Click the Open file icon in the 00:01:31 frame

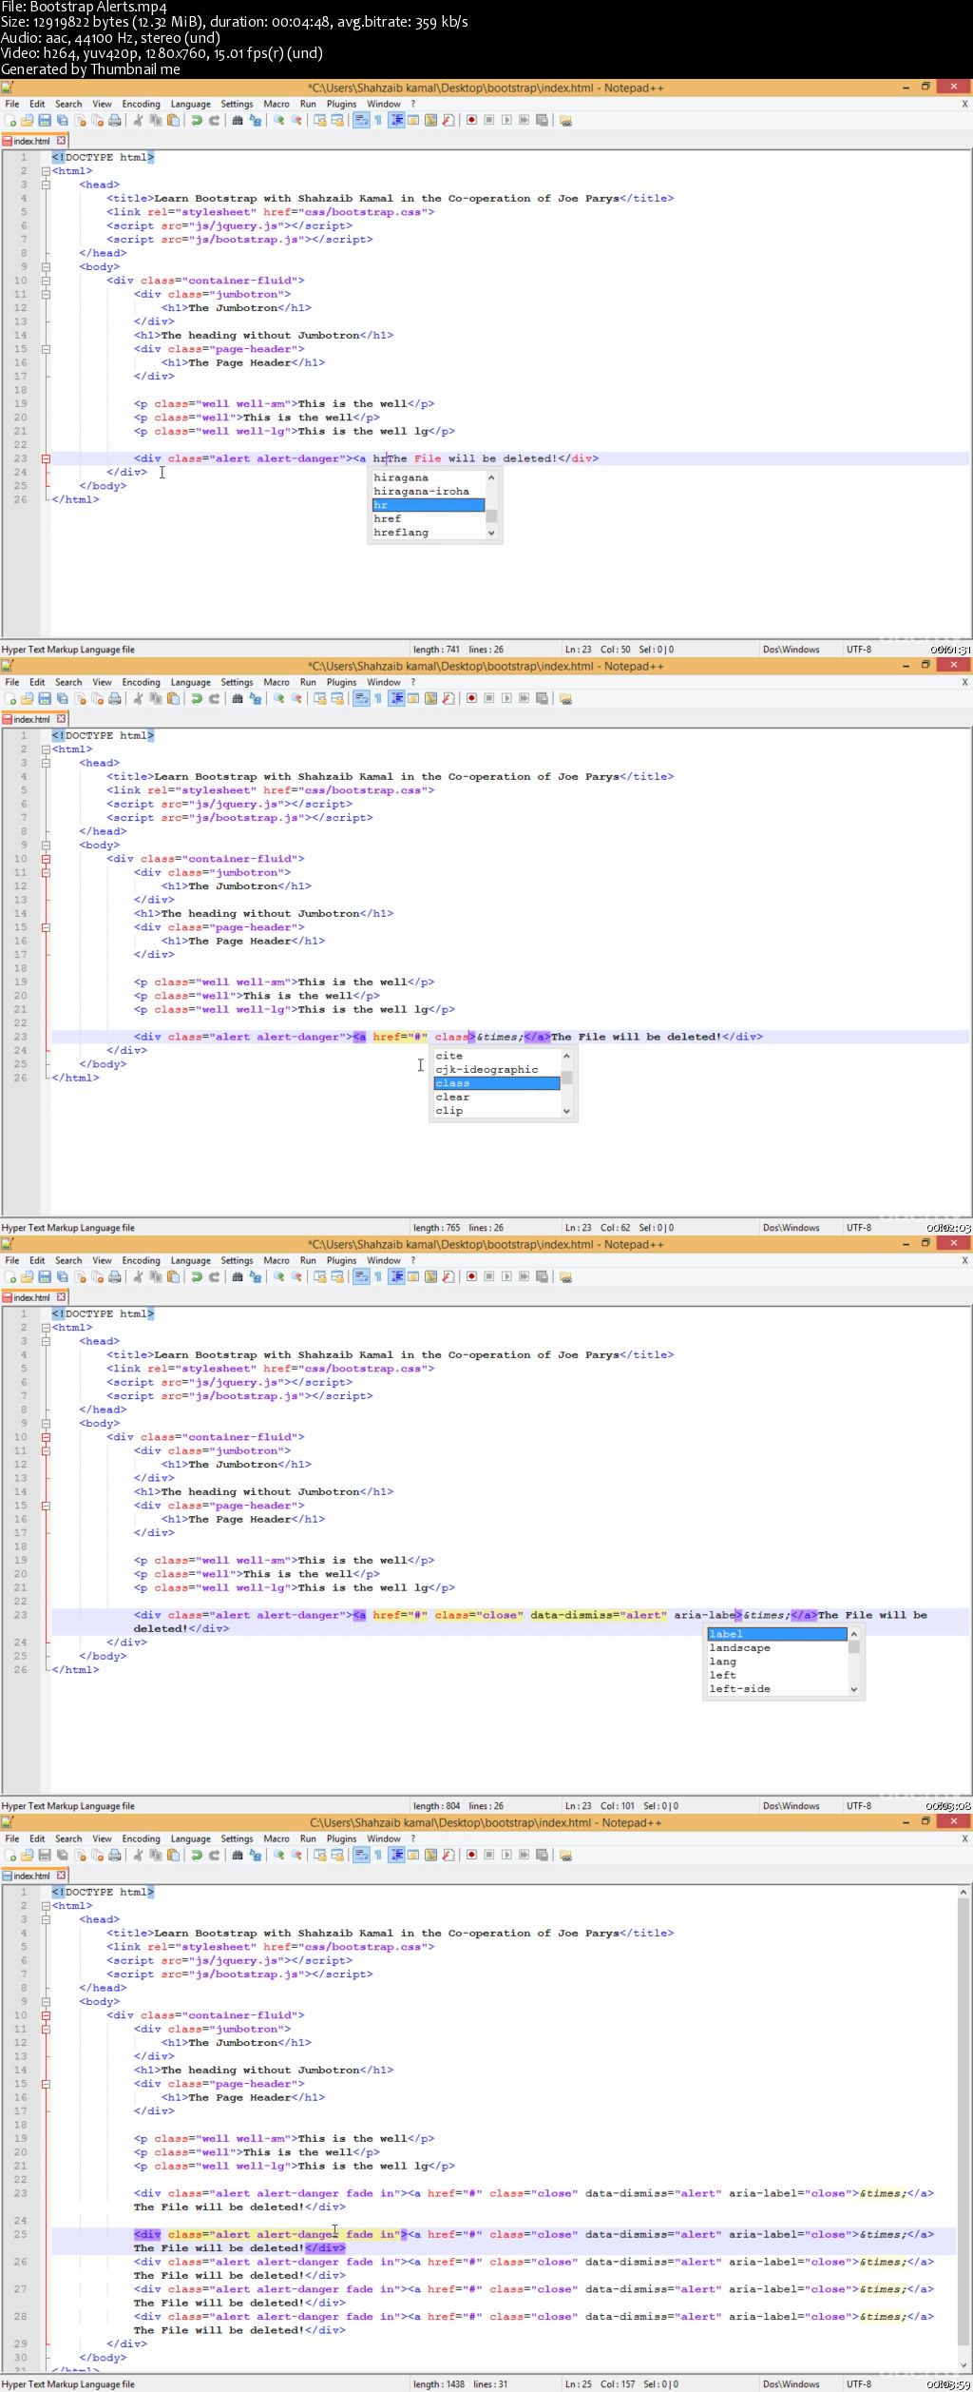(x=27, y=120)
